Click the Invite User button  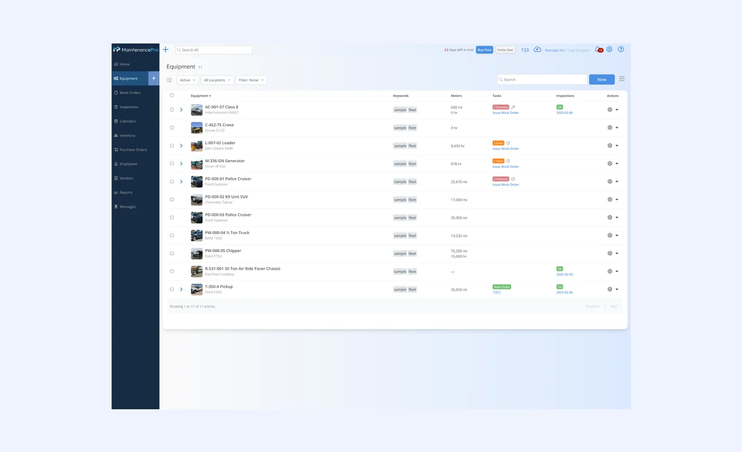[x=505, y=50]
